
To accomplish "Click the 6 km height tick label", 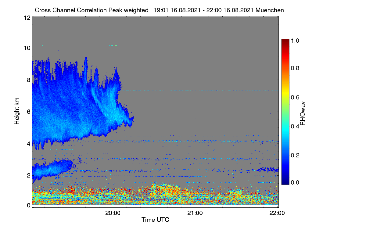I will point(28,112).
